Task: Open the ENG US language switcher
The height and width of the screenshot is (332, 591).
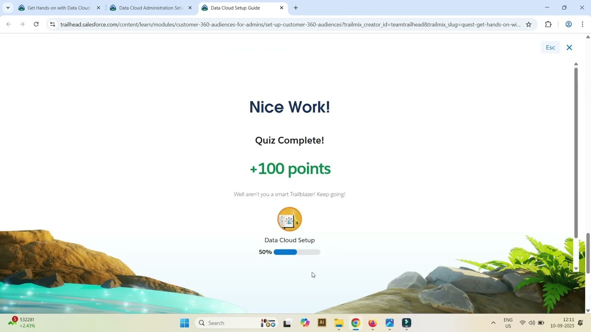Action: point(508,323)
